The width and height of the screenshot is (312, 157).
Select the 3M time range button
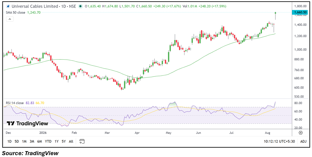click(32, 141)
